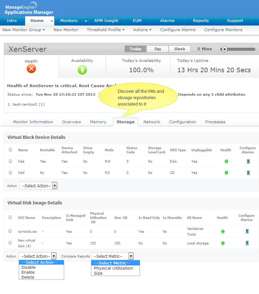Open Configure Alarms icon for New virtual disk
Image resolution: width=259 pixels, height=294 pixels.
tap(247, 243)
